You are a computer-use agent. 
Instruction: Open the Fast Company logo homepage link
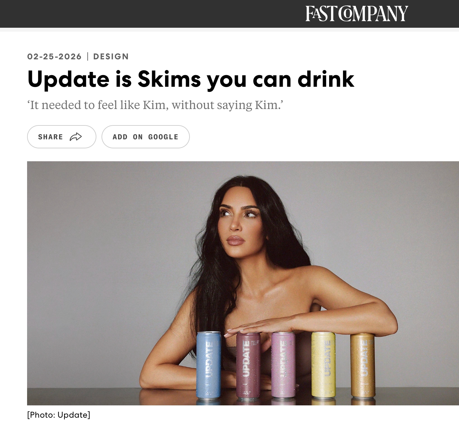click(357, 14)
